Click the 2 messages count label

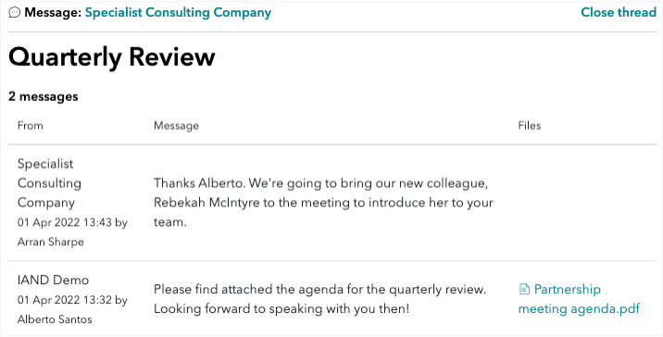coord(44,96)
